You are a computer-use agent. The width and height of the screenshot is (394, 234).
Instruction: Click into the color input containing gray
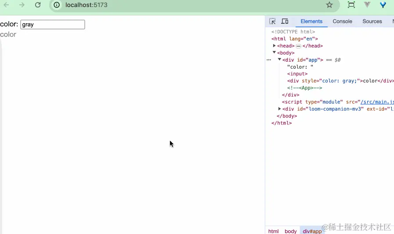pos(53,24)
